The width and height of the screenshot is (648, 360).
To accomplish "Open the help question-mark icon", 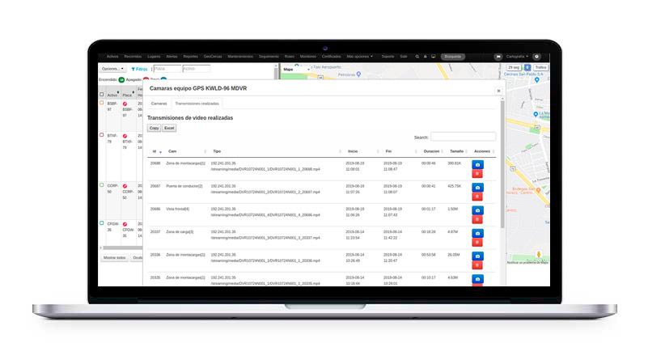I will point(536,57).
